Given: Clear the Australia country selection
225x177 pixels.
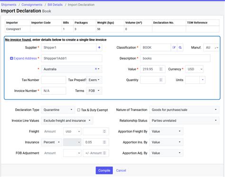Looking at the screenshot, I should (x=96, y=69).
